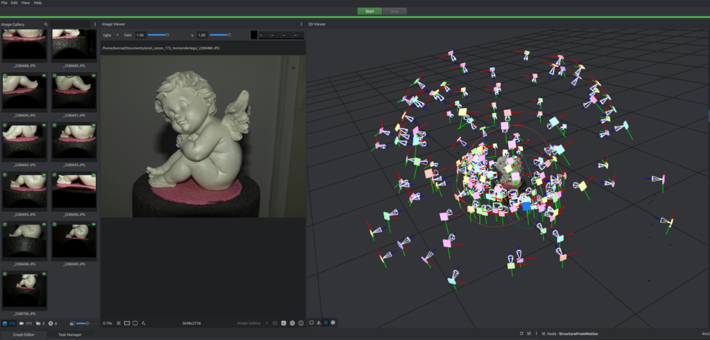The image size is (710, 340).
Task: Select thumbnail _2280695.JPG
Action: 24,195
